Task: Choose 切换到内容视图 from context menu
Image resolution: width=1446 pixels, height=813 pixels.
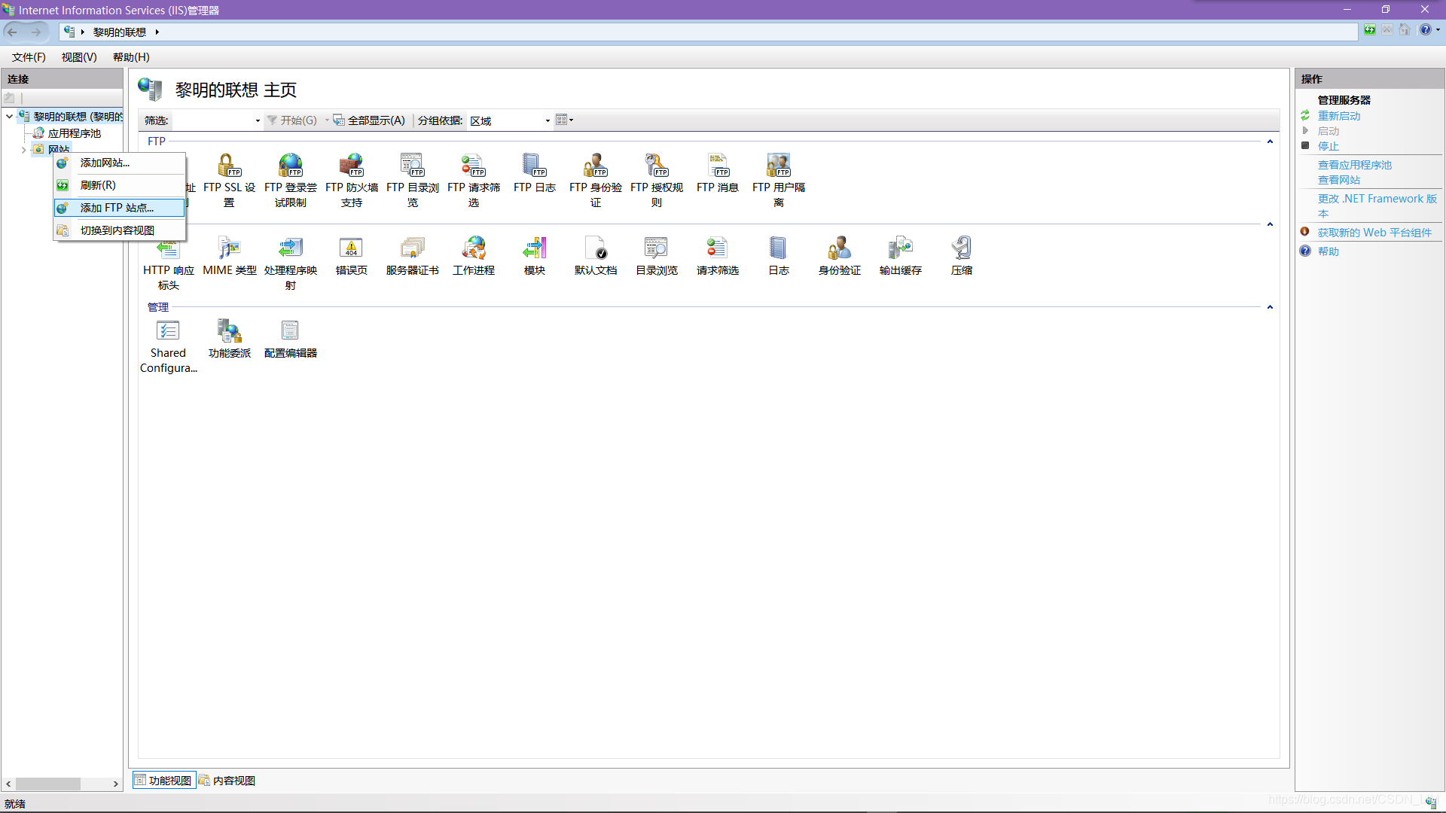Action: (119, 230)
